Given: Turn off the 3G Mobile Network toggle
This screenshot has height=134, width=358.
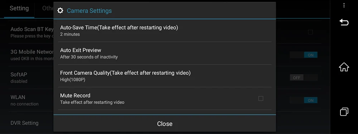Looking at the screenshot, I should point(304,55).
